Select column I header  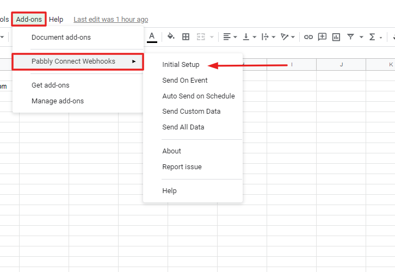(292, 65)
